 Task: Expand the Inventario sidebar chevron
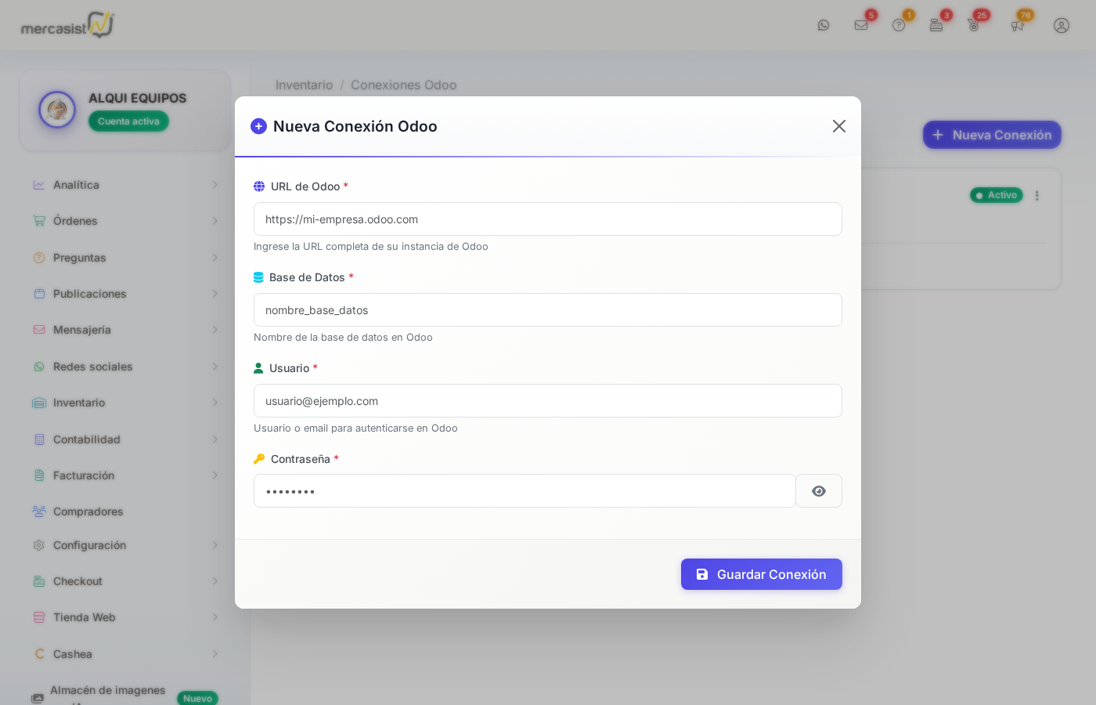click(x=215, y=403)
